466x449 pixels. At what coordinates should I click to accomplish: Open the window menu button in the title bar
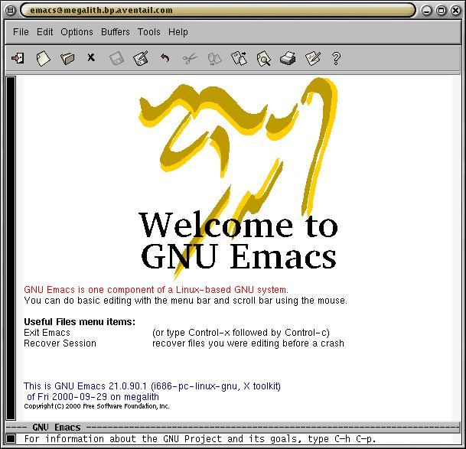click(11, 10)
